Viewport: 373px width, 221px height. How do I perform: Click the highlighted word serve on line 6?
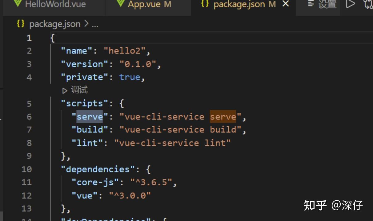click(x=223, y=116)
